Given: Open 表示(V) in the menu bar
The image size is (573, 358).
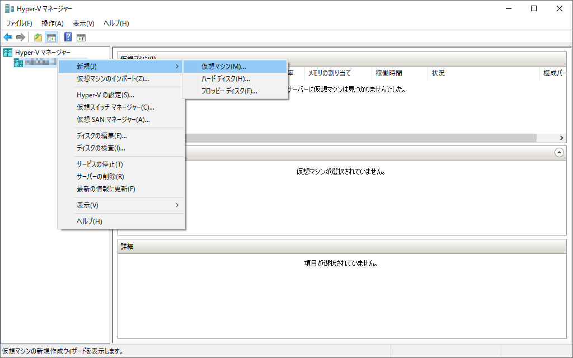Looking at the screenshot, I should point(84,23).
